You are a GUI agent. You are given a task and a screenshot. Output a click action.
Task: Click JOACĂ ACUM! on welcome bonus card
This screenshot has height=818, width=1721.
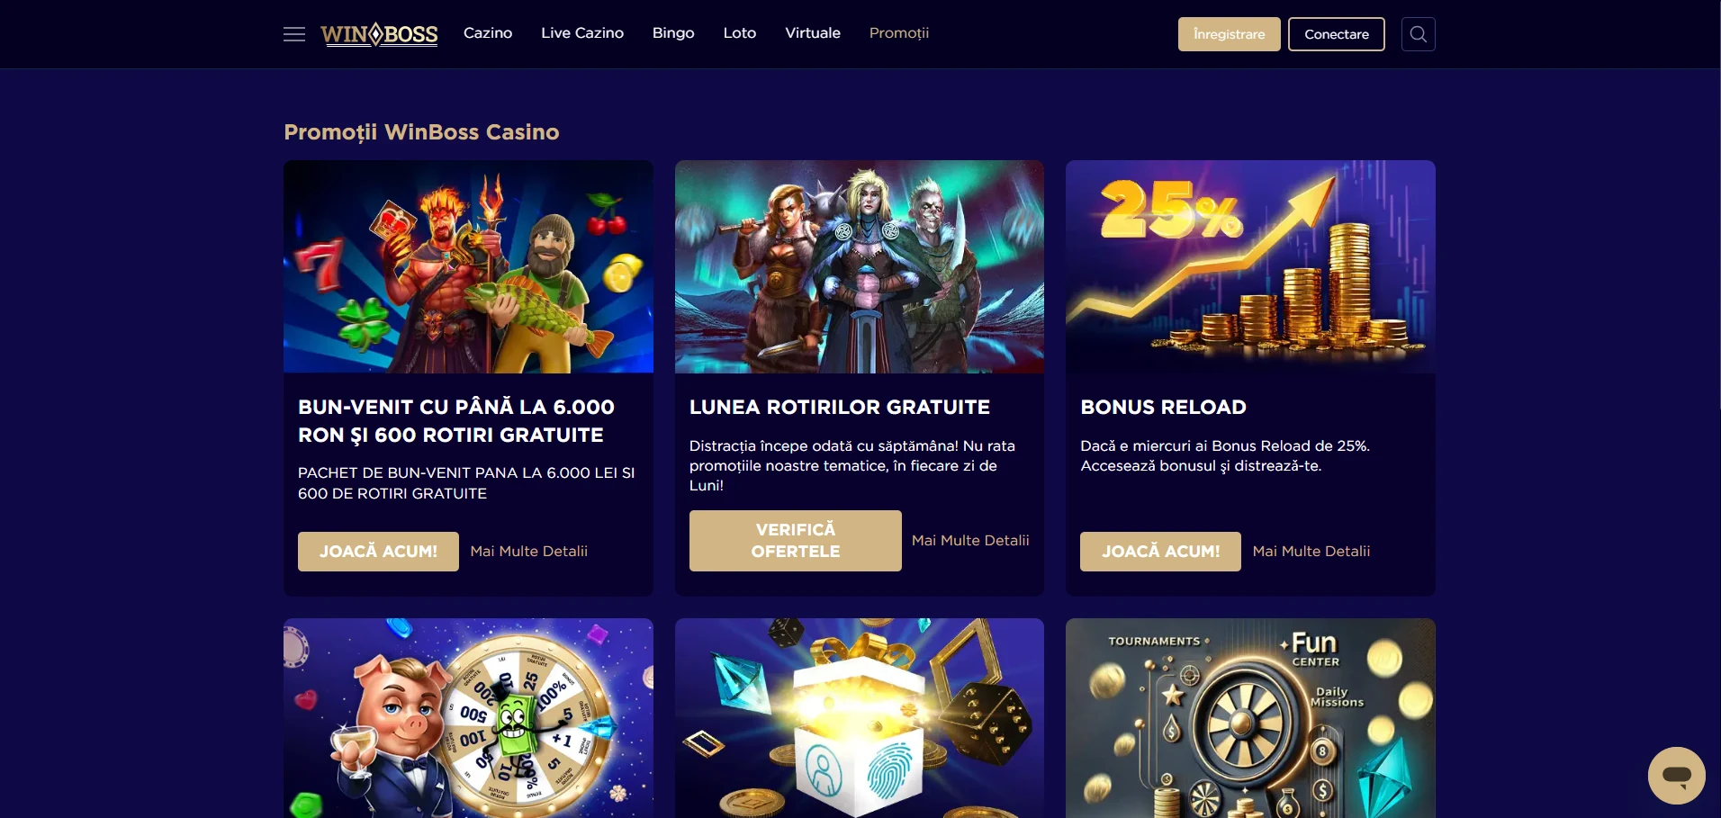pyautogui.click(x=378, y=552)
